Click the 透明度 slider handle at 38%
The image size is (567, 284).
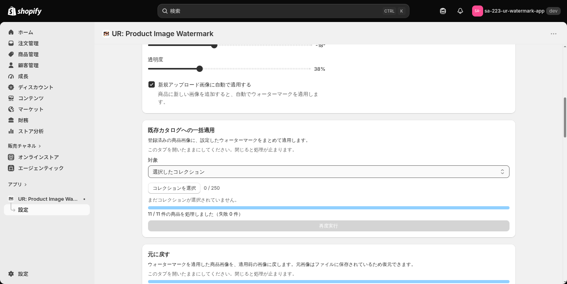(200, 69)
